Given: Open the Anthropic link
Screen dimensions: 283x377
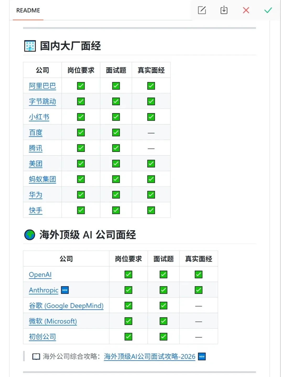Looking at the screenshot, I should pos(43,290).
